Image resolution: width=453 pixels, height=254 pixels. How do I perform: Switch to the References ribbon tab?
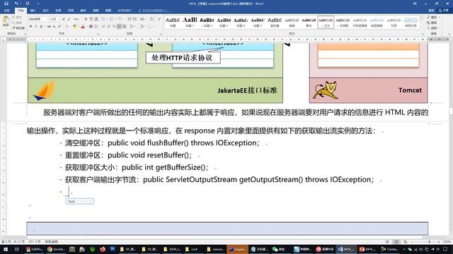click(x=71, y=11)
